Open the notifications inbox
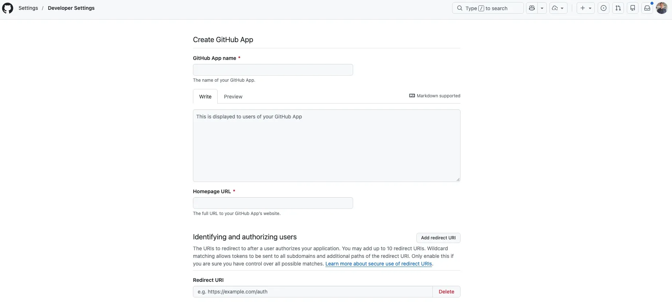672x304 pixels. tap(647, 8)
